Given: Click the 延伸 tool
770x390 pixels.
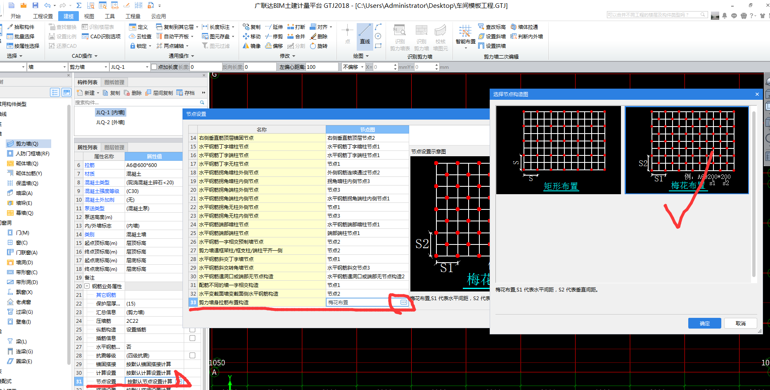Looking at the screenshot, I should [x=274, y=27].
